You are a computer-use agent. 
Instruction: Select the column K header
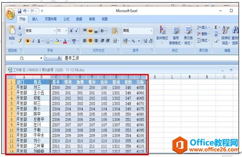coord(155,77)
